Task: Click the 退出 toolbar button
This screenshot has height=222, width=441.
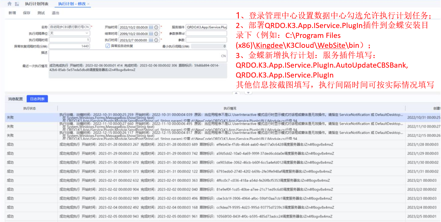Action: (55, 13)
